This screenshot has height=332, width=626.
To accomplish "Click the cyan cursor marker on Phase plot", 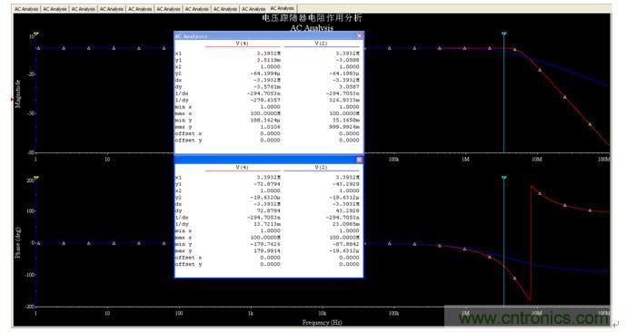I will pyautogui.click(x=504, y=178).
